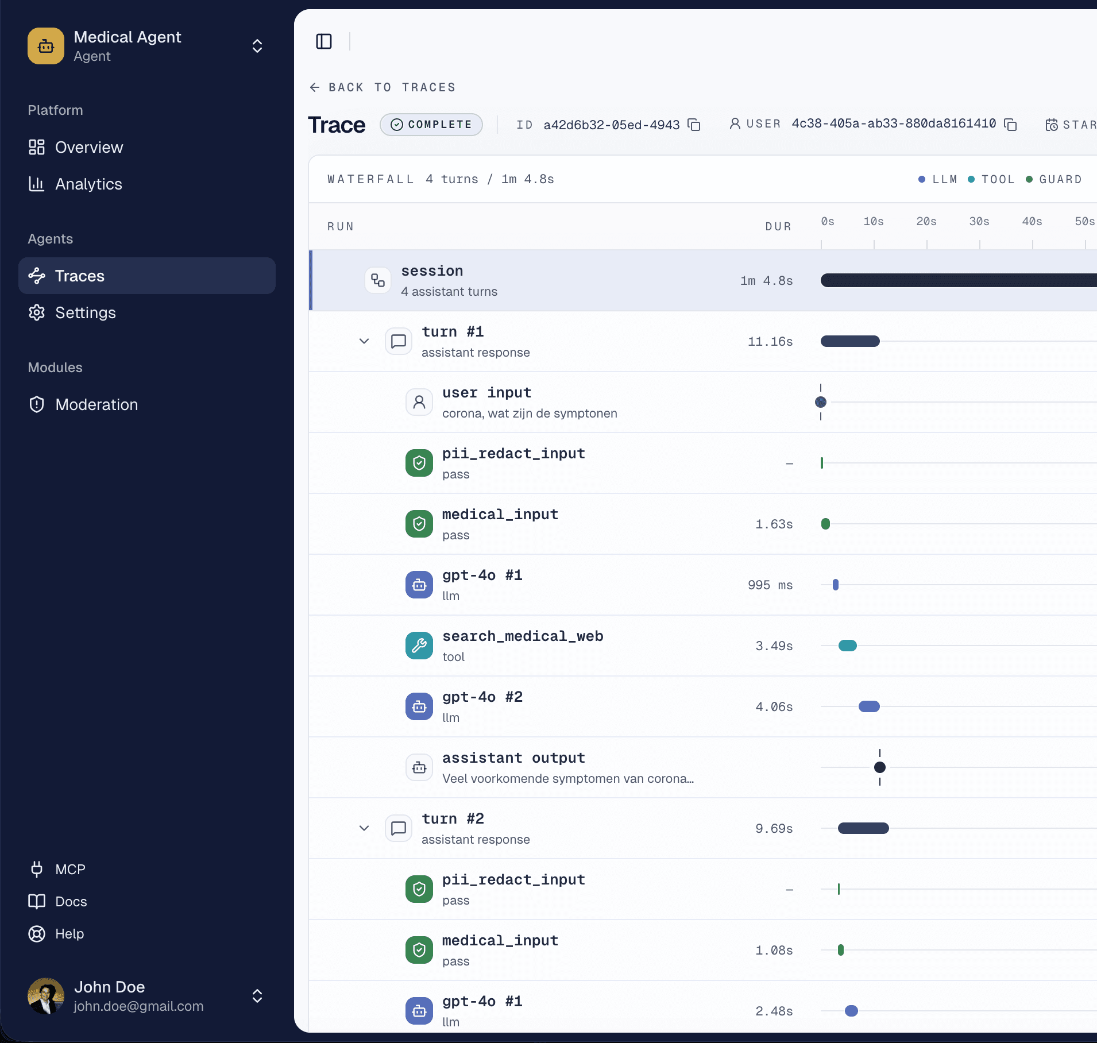Click search_medical_web row label
The image size is (1097, 1043).
[x=523, y=636]
